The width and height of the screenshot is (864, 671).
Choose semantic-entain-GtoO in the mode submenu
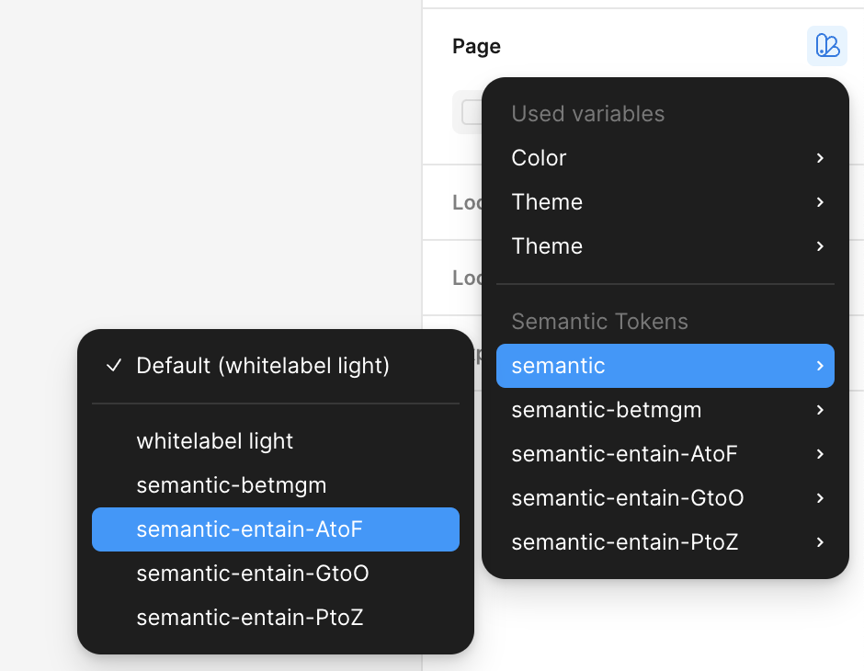(252, 574)
